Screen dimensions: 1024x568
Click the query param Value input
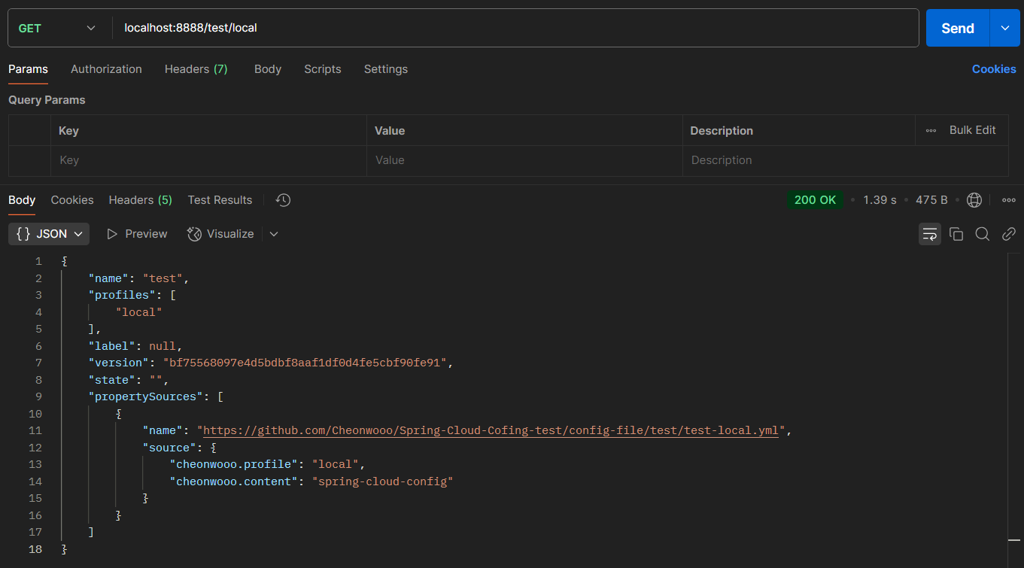point(524,160)
